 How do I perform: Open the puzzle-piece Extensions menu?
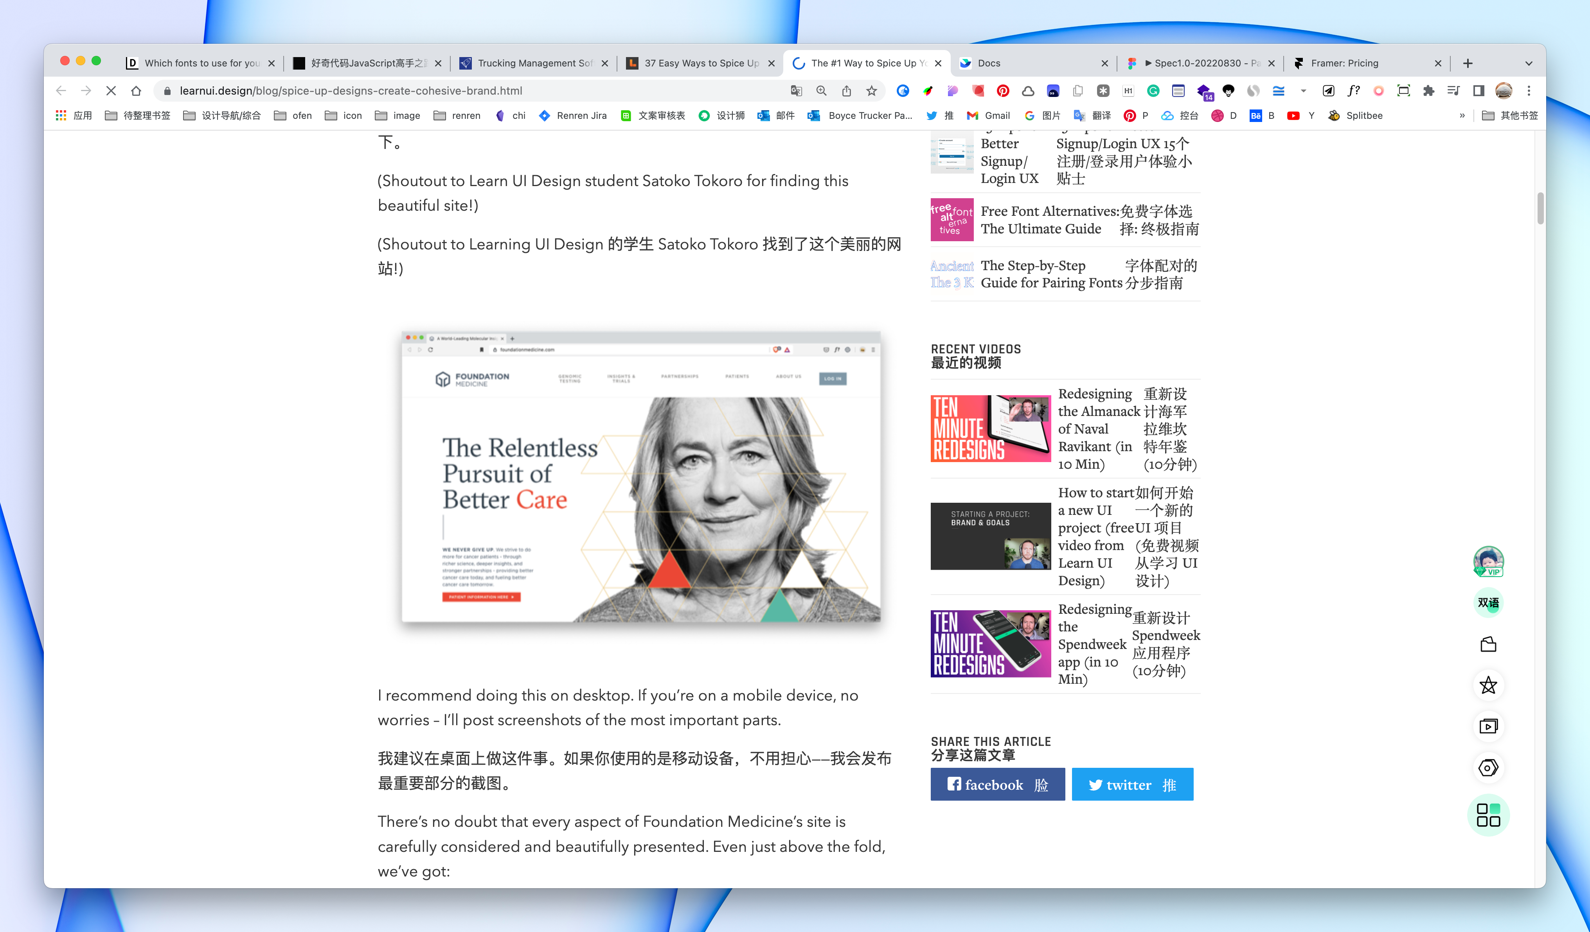click(1428, 91)
